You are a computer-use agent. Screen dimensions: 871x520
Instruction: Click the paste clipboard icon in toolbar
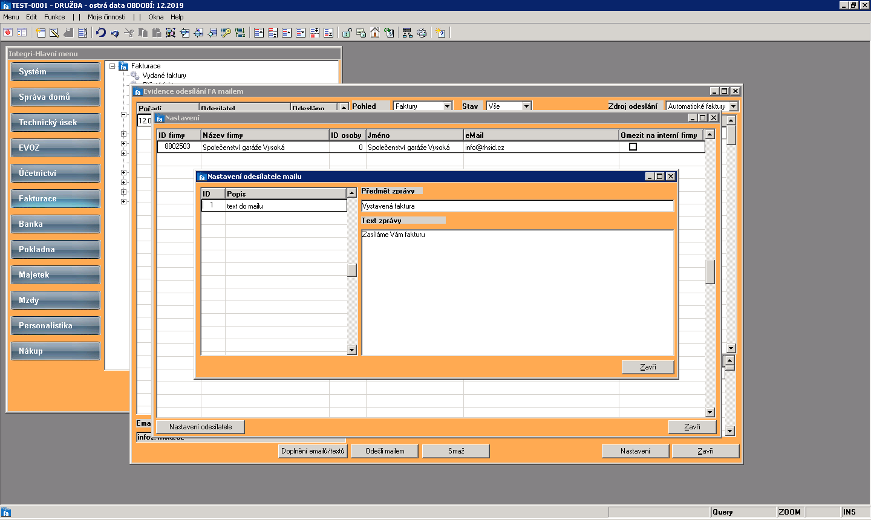157,33
